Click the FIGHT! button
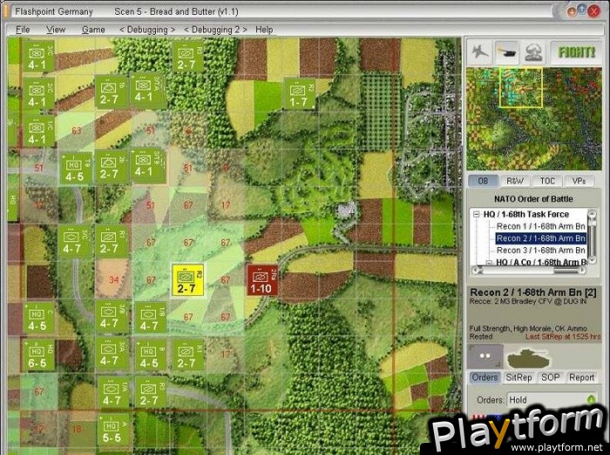The height and width of the screenshot is (455, 610). coord(577,52)
